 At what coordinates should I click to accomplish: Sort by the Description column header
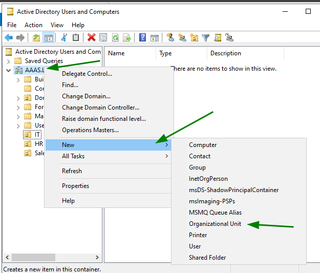(x=245, y=53)
